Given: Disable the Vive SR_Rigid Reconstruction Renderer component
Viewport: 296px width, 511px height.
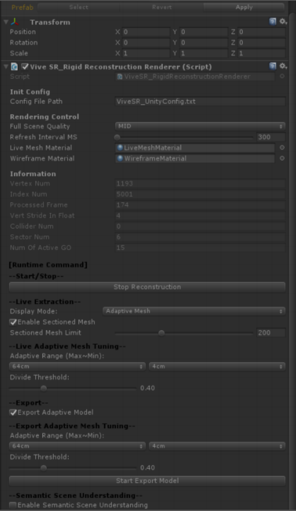Looking at the screenshot, I should (25, 67).
